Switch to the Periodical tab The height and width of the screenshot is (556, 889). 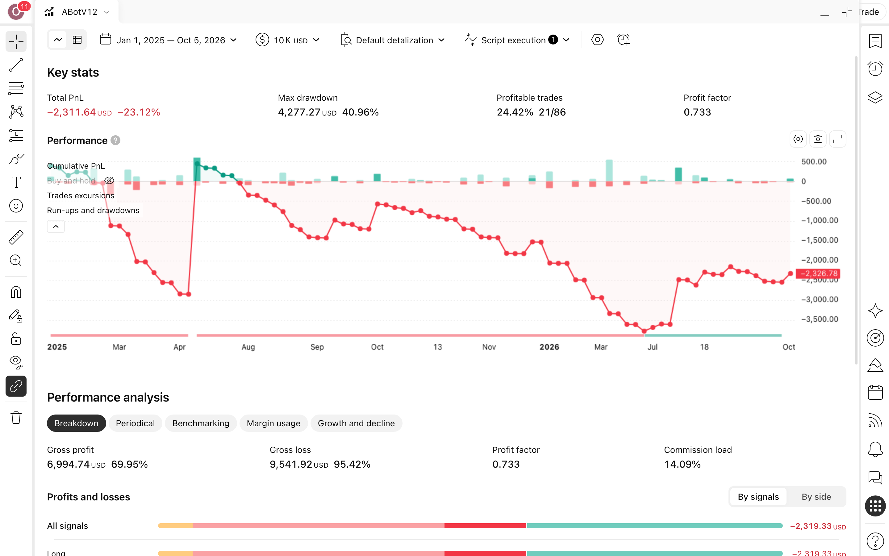pos(135,423)
